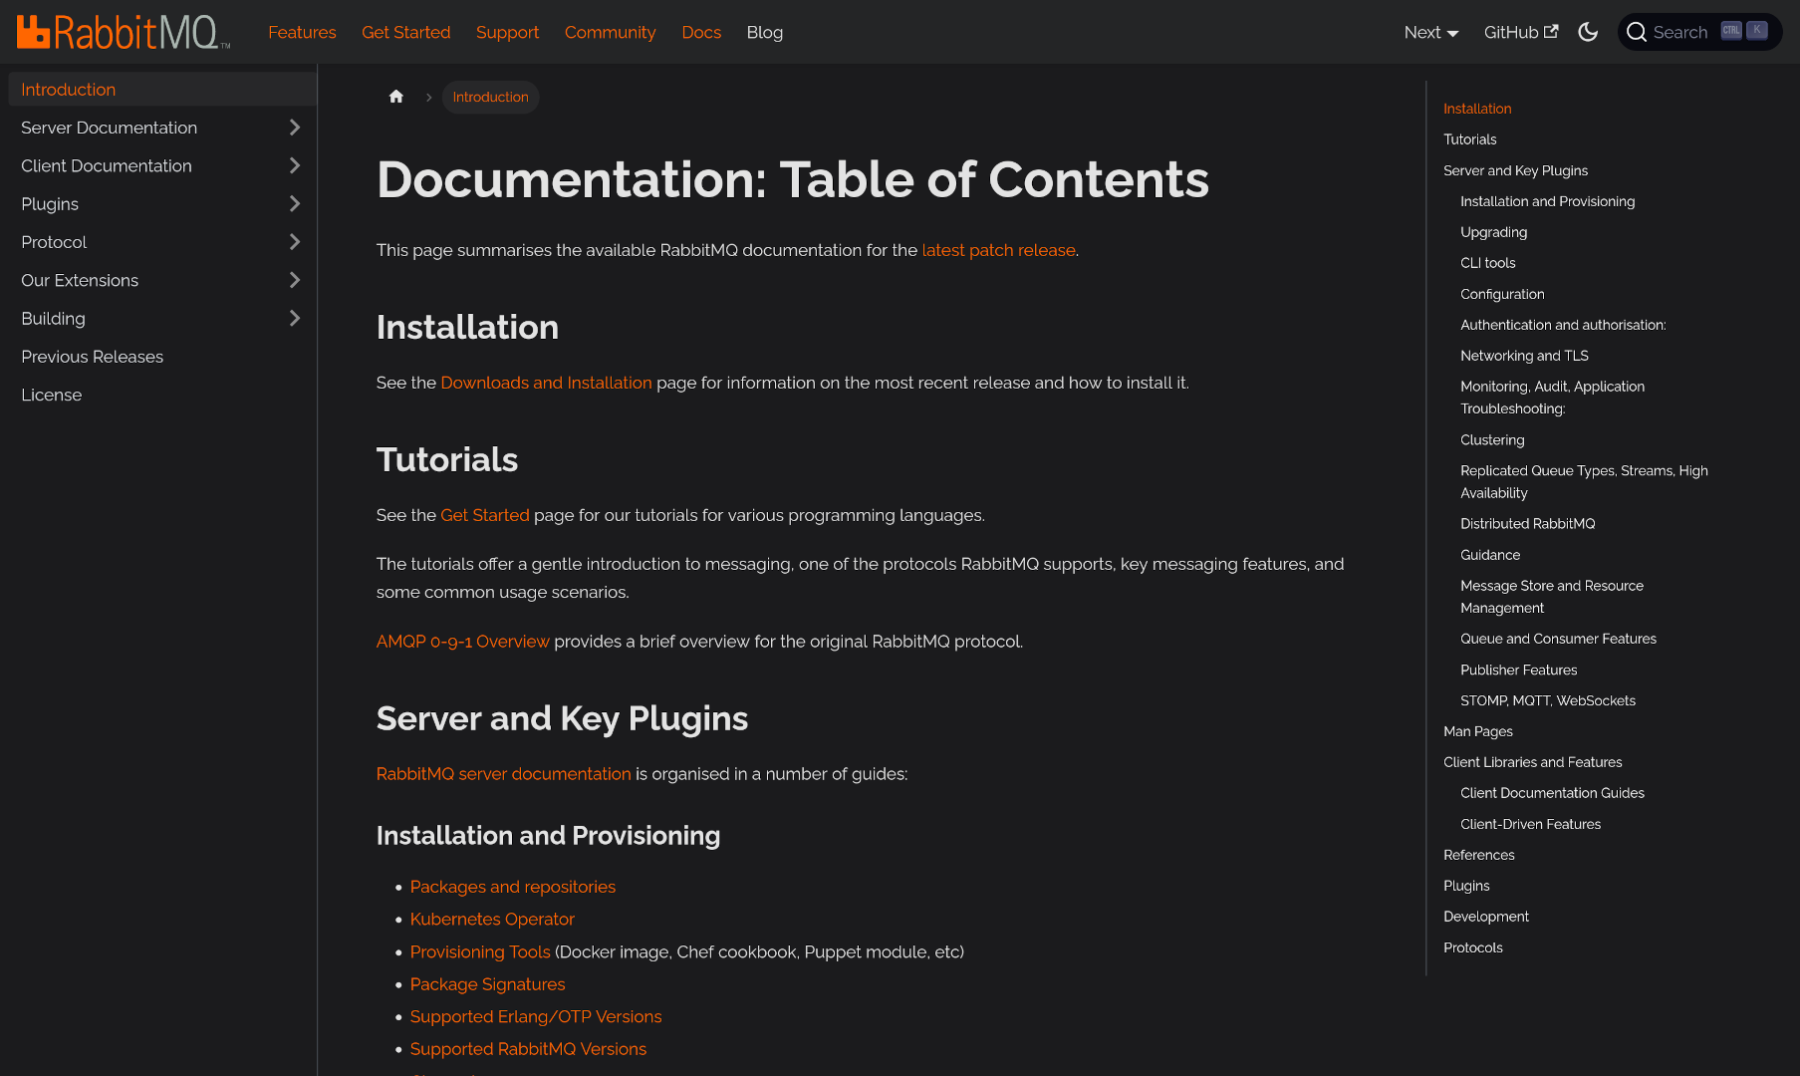Select Previous Releases in the sidebar
Viewport: 1800px width, 1076px height.
pos(92,356)
